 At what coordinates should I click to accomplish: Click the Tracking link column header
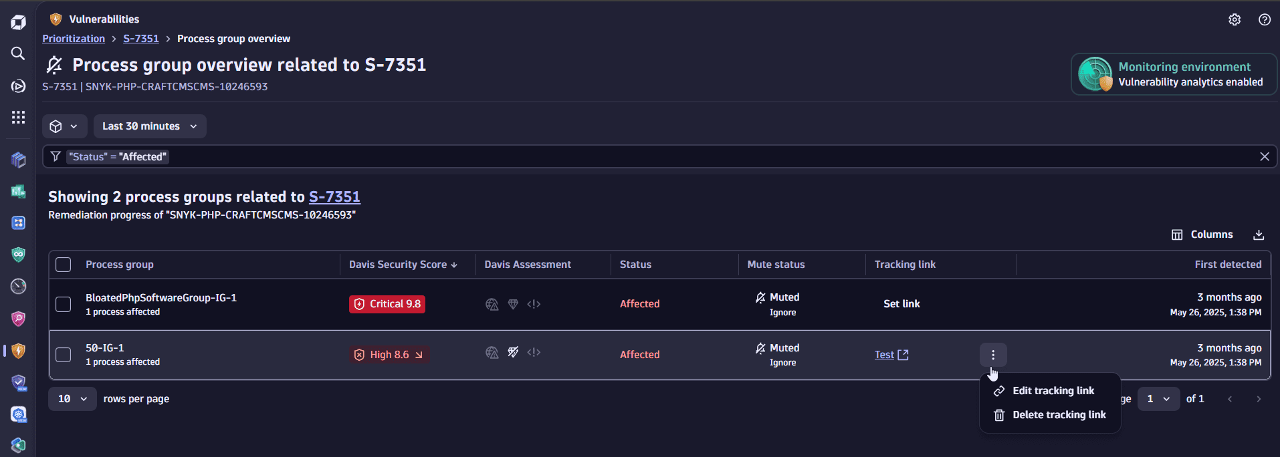point(905,265)
